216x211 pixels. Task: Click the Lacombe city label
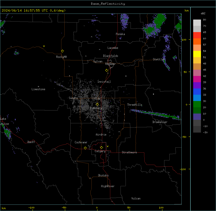(x=113, y=48)
